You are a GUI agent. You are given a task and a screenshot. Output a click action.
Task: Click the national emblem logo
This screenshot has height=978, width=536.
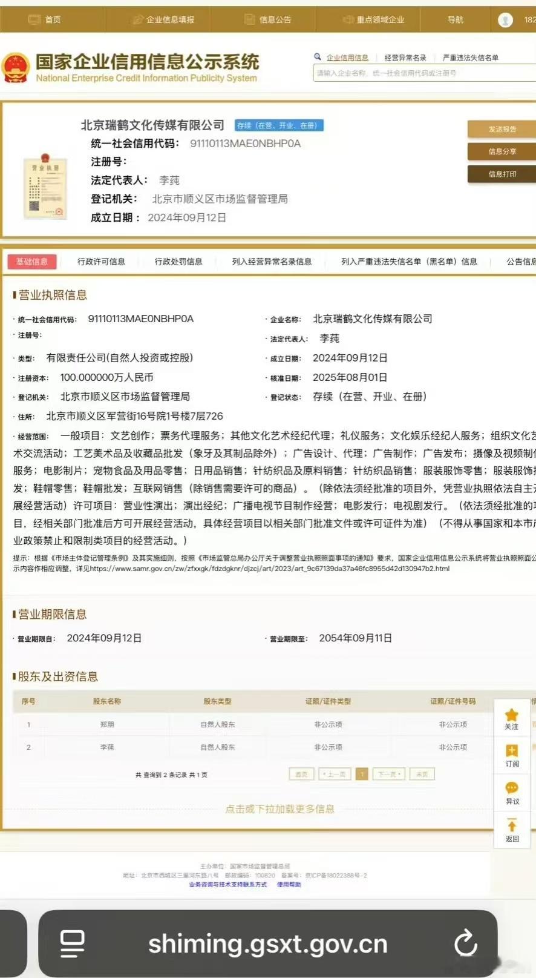pos(16,68)
